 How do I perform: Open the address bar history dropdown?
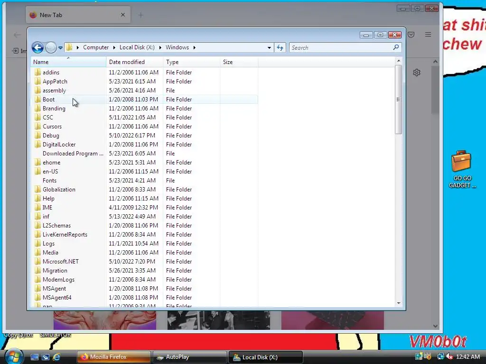point(269,48)
